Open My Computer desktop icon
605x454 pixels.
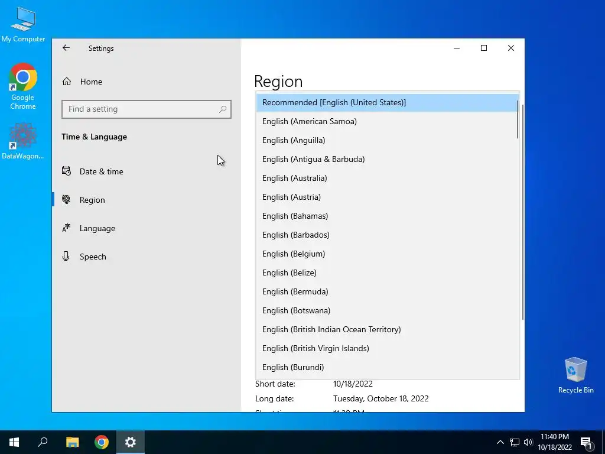pyautogui.click(x=23, y=24)
